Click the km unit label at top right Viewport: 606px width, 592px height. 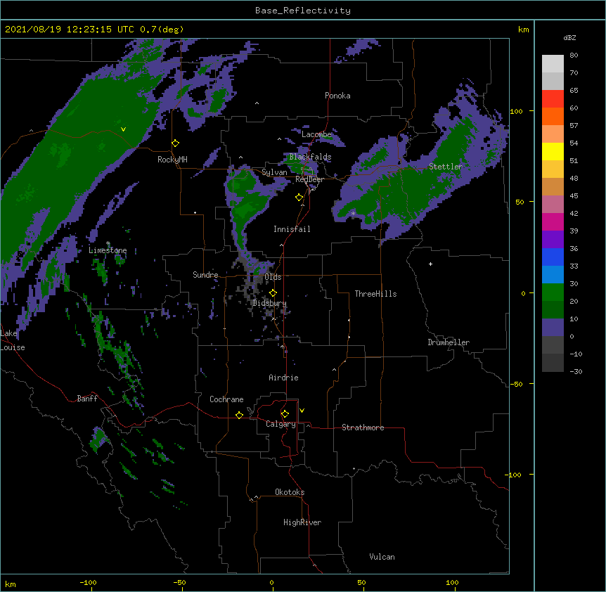pos(523,30)
